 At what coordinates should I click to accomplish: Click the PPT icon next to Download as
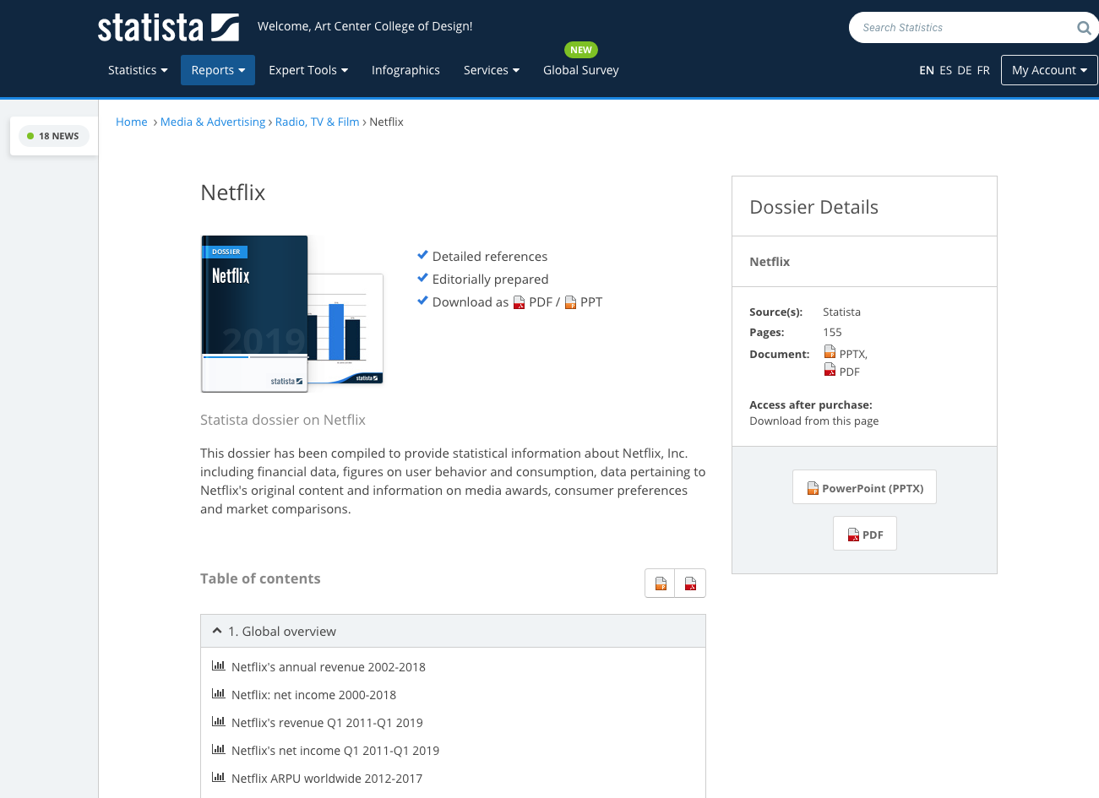coord(571,302)
